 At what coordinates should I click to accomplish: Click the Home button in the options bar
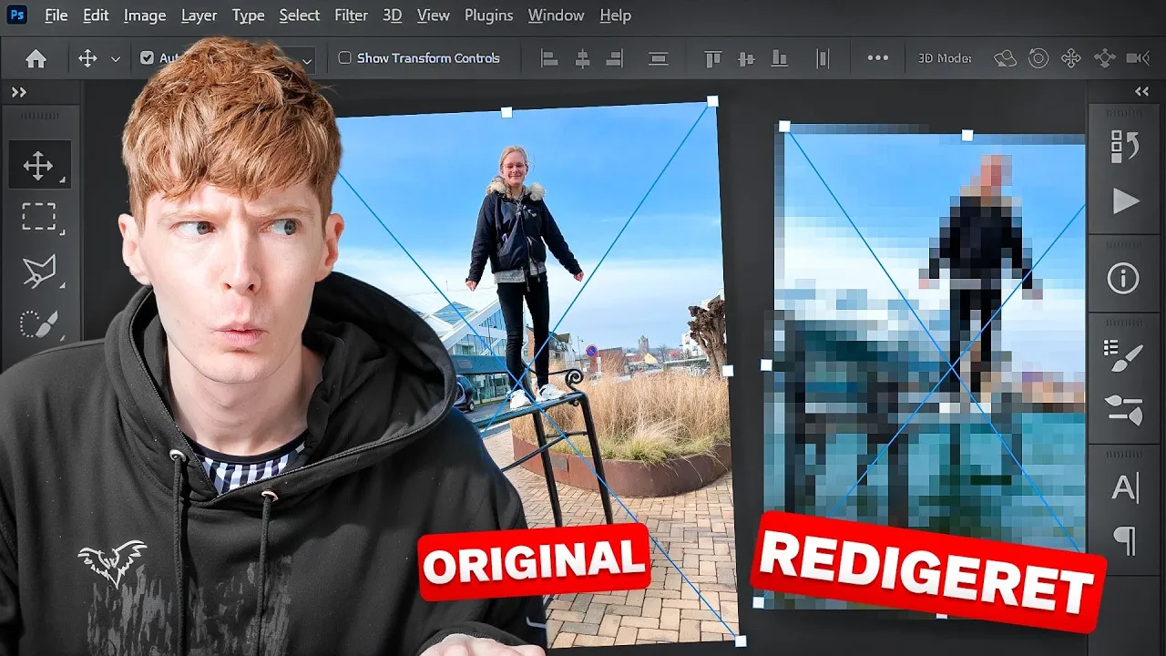pyautogui.click(x=35, y=57)
